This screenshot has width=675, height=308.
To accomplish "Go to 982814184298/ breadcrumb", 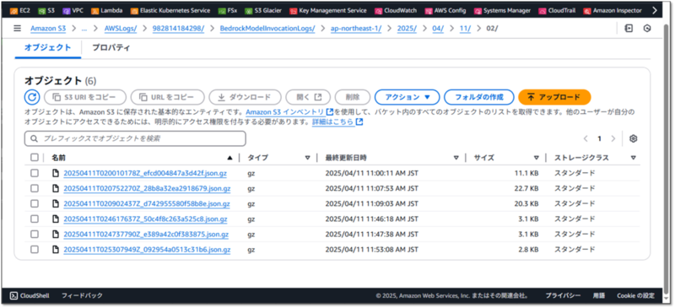I will point(178,29).
